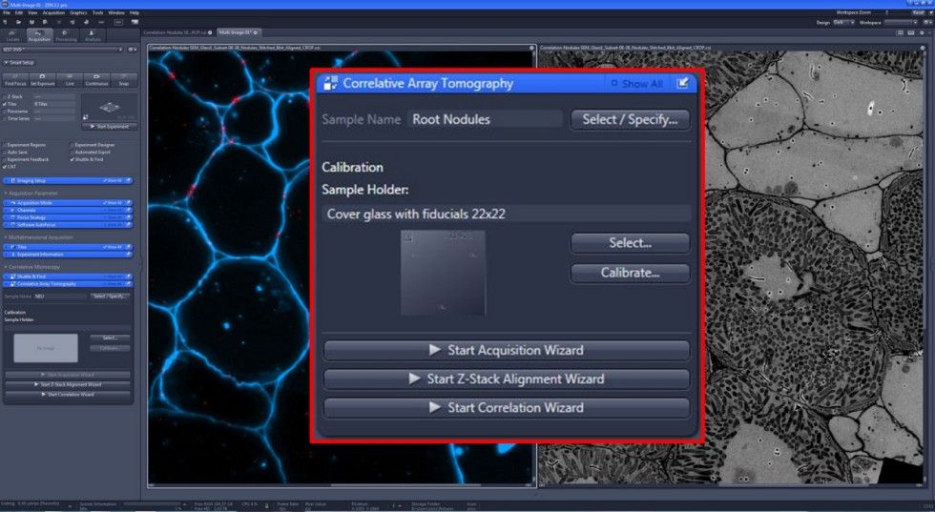Click the Root Nodules sample name field

click(485, 119)
